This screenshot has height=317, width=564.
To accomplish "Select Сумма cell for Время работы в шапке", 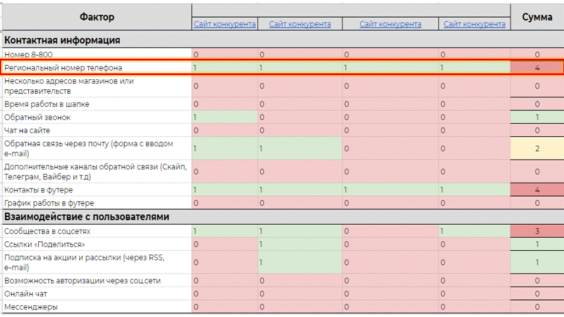I will 537,104.
